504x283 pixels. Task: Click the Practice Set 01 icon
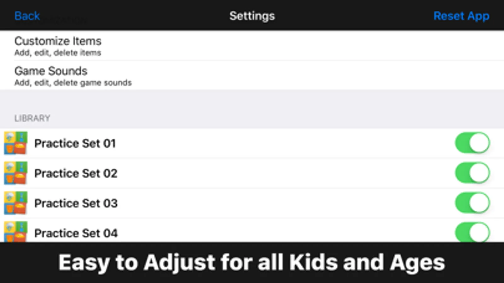tap(15, 143)
